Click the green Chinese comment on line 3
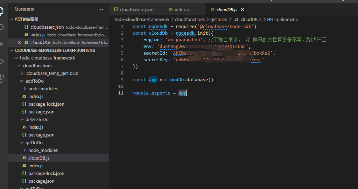358x189 pixels. pos(267,40)
